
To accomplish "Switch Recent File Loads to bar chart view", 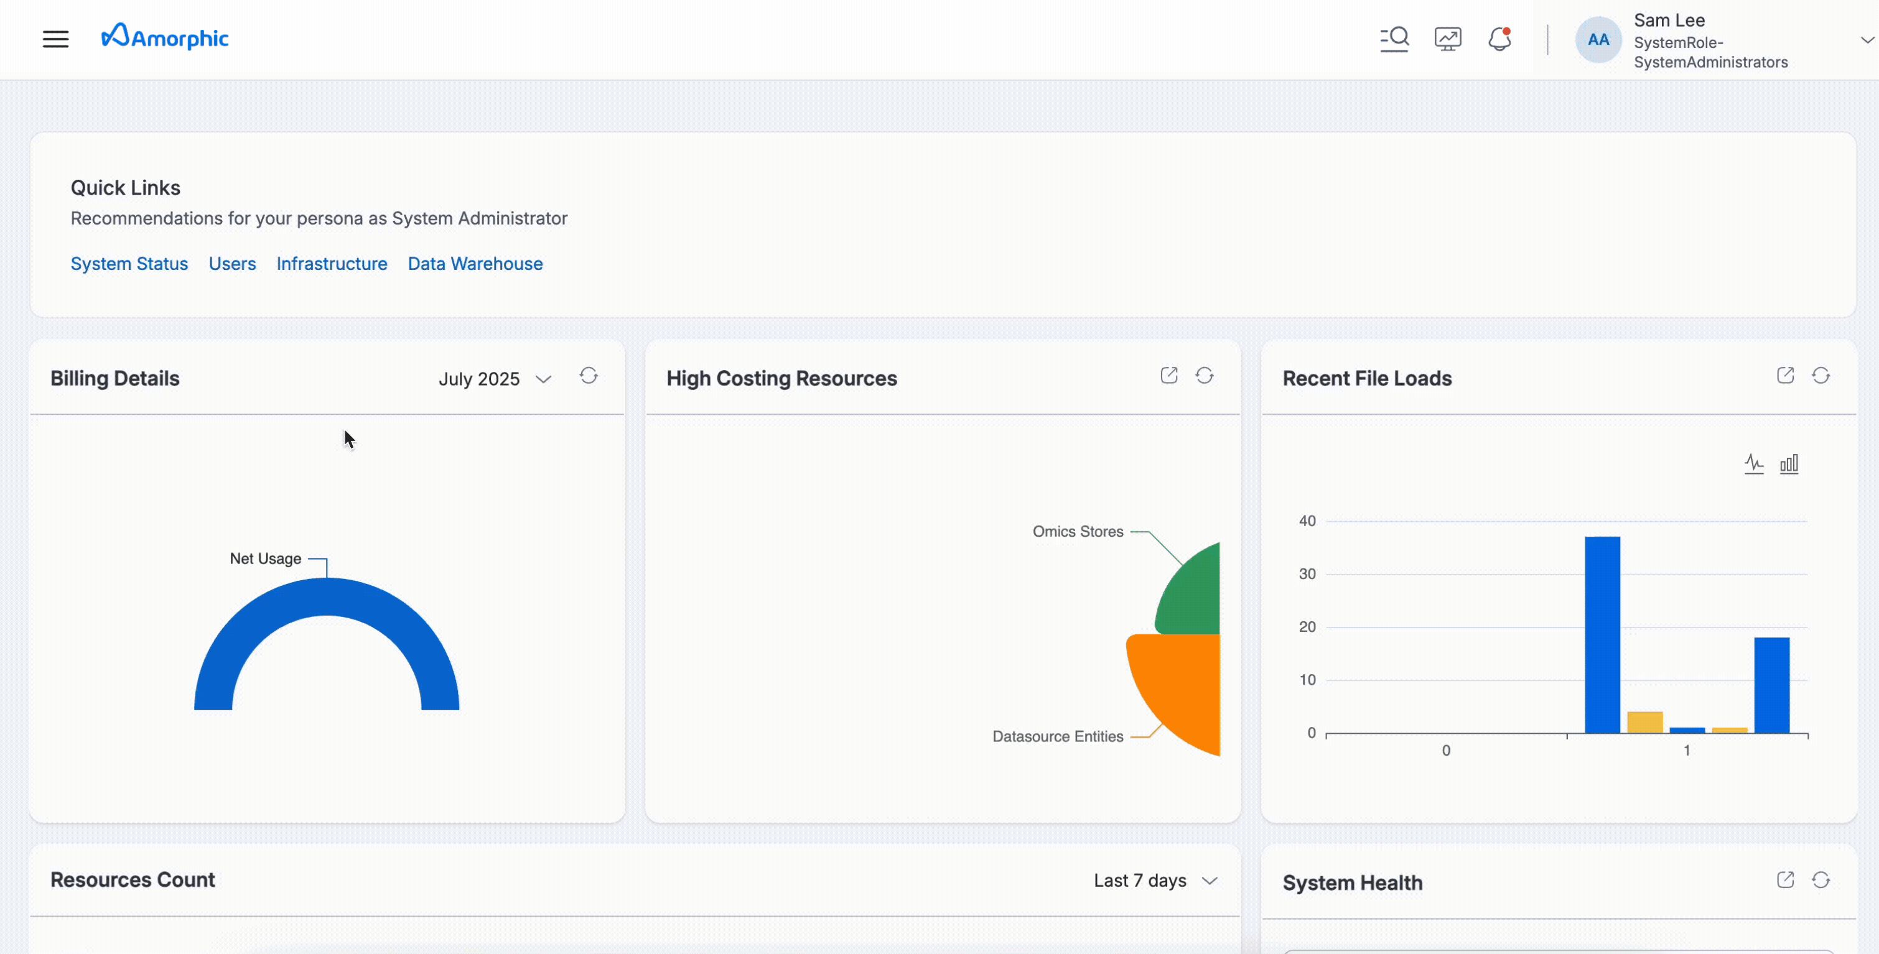I will 1789,463.
